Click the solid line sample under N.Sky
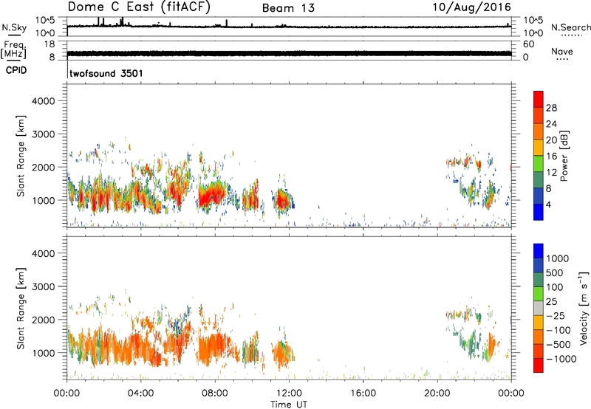 tap(14, 35)
